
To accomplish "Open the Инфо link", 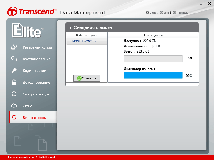I will 167,13.
